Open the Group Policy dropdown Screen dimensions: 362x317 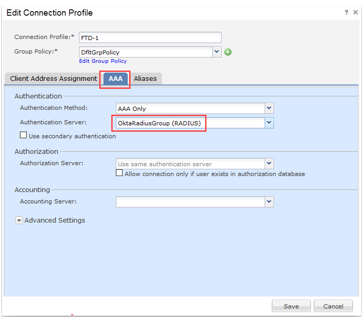(217, 52)
